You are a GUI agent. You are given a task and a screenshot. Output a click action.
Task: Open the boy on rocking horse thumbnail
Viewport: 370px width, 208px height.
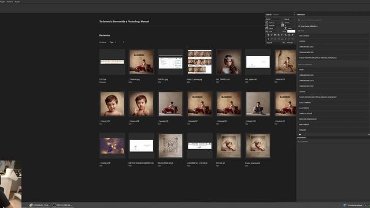pos(285,62)
